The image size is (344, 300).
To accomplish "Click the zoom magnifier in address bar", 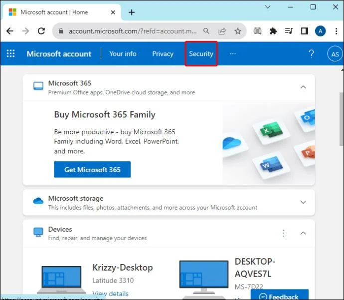I will tap(206, 31).
